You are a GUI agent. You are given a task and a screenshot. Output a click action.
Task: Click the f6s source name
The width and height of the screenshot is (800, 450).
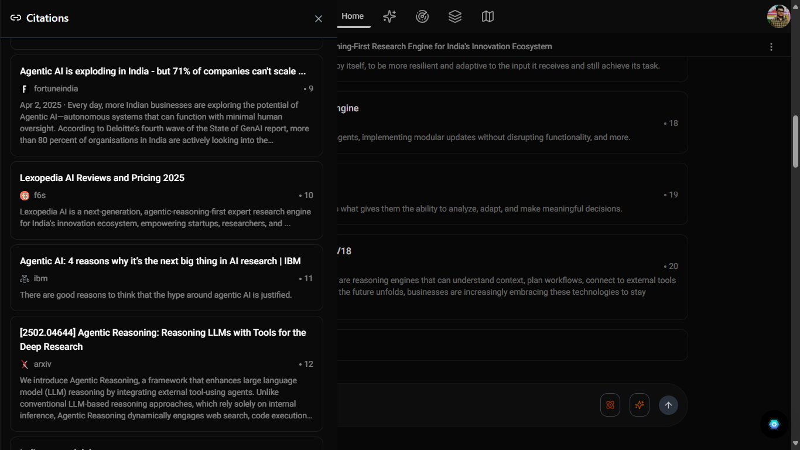40,196
